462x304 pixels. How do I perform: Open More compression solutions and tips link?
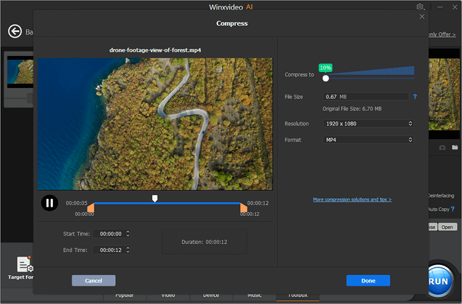[352, 199]
